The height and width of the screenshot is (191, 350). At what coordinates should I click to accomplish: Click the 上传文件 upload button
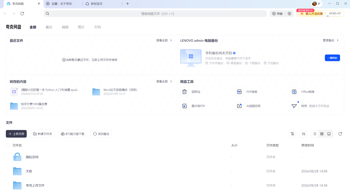coord(16,134)
